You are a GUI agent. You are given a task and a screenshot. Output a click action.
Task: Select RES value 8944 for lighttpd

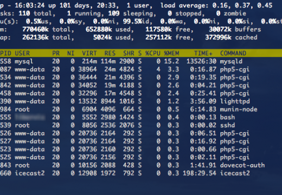click(108, 101)
